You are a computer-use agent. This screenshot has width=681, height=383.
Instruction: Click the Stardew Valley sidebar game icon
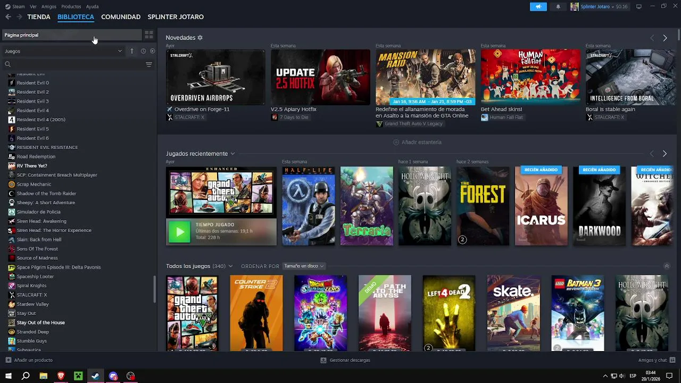[12, 304]
